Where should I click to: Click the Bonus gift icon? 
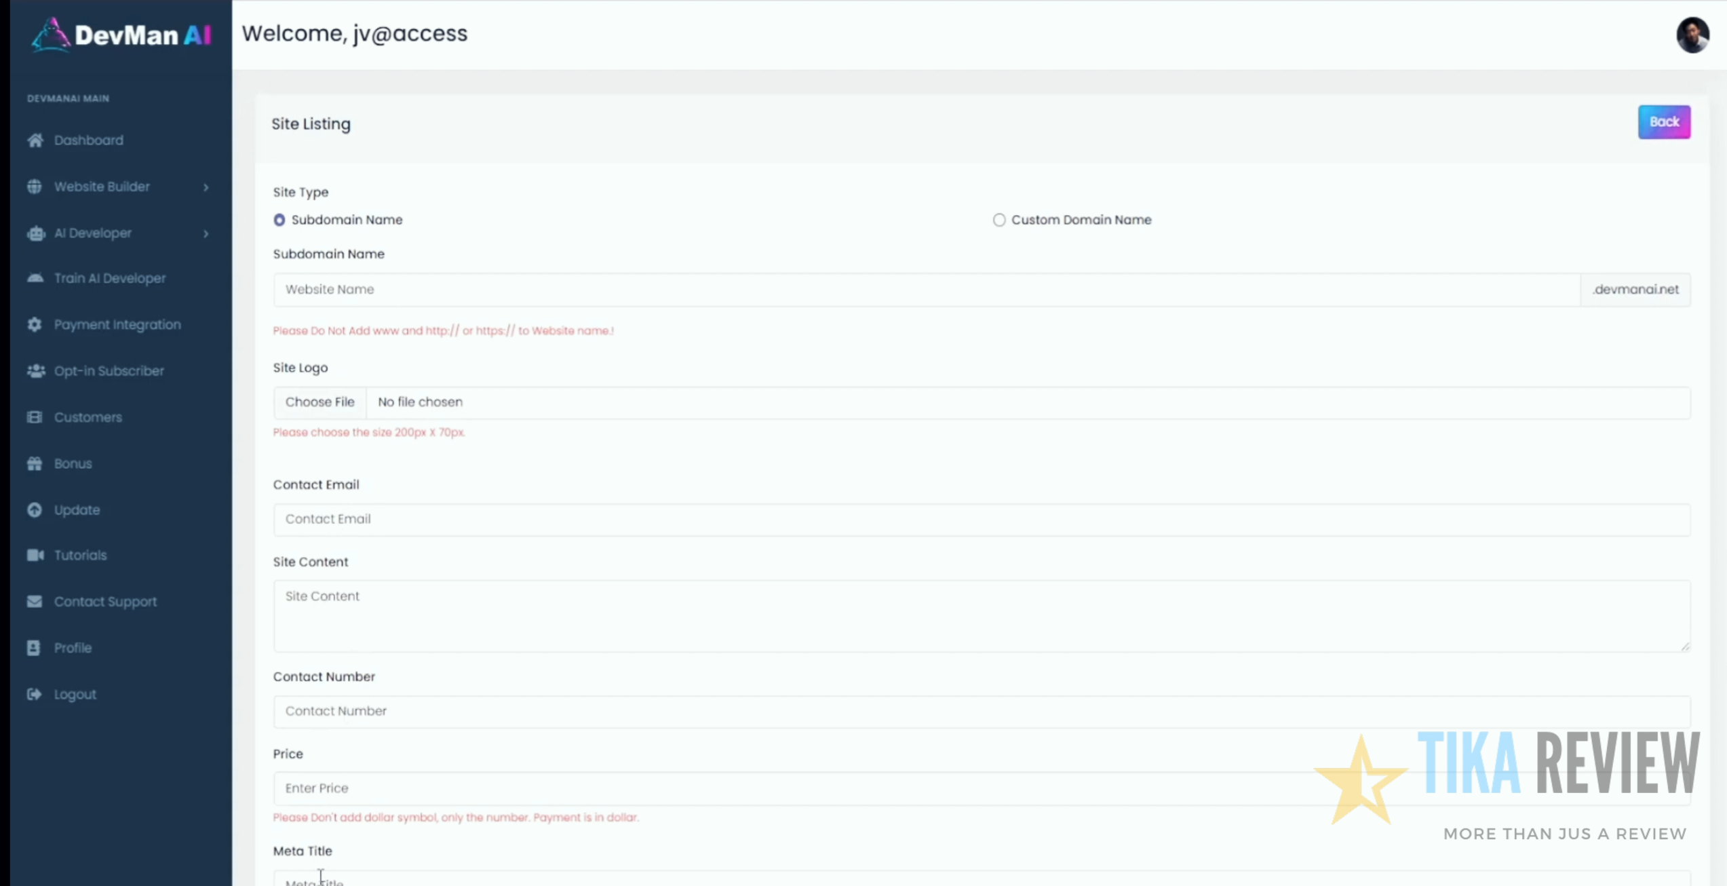point(35,463)
